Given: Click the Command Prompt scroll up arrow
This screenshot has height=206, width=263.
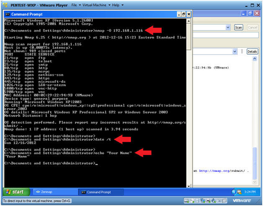Looking at the screenshot, I should tap(189, 21).
